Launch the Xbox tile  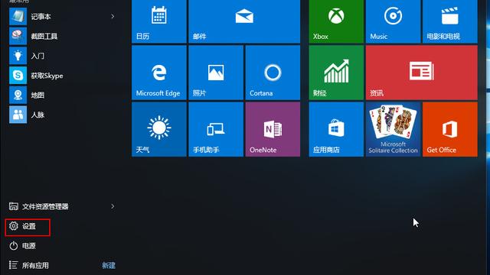click(x=336, y=21)
